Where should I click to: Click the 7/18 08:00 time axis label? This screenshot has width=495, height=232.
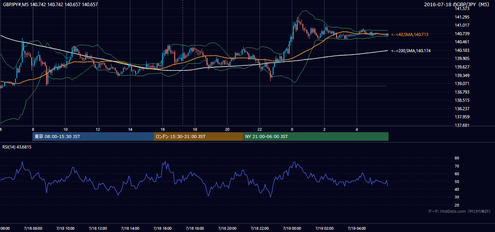pos(33,229)
